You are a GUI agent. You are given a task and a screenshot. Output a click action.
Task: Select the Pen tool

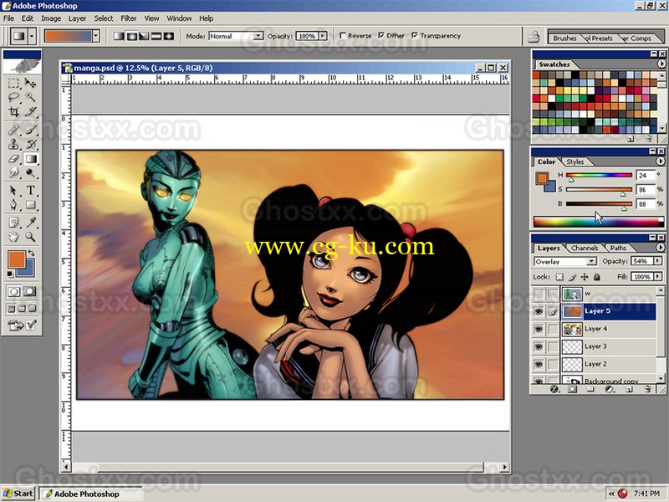13,205
